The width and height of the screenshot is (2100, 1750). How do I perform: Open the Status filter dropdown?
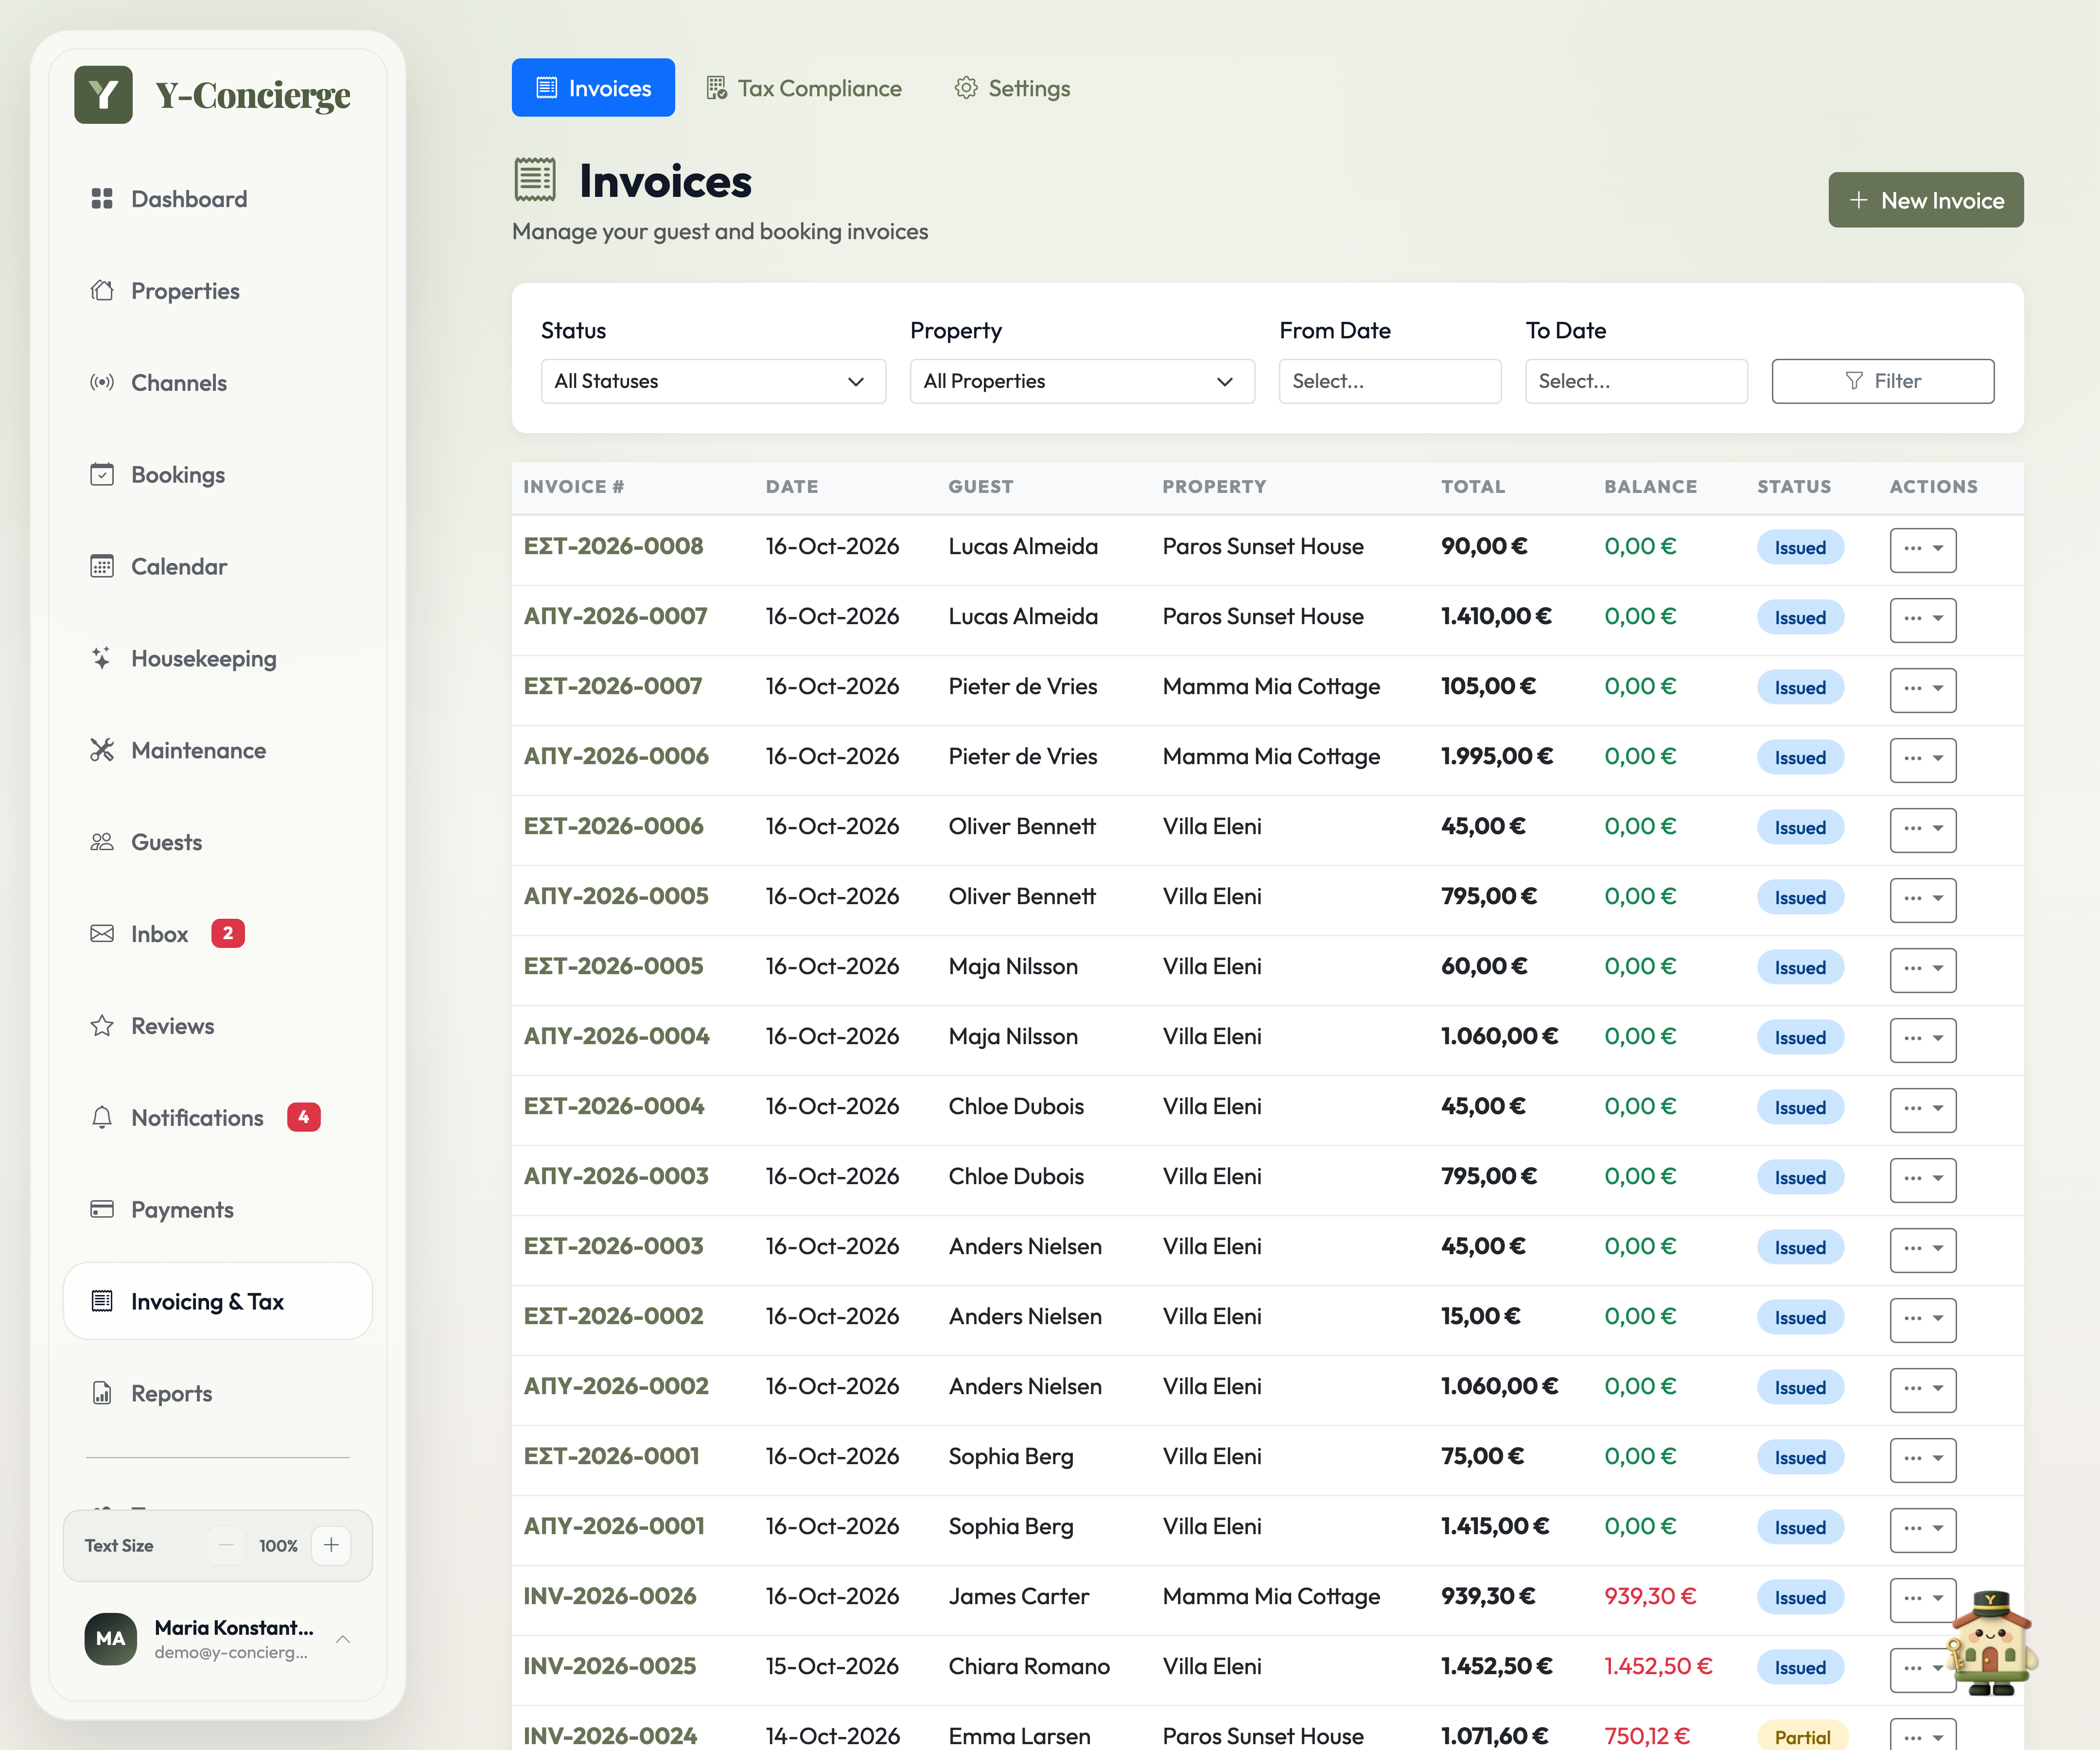(x=713, y=381)
